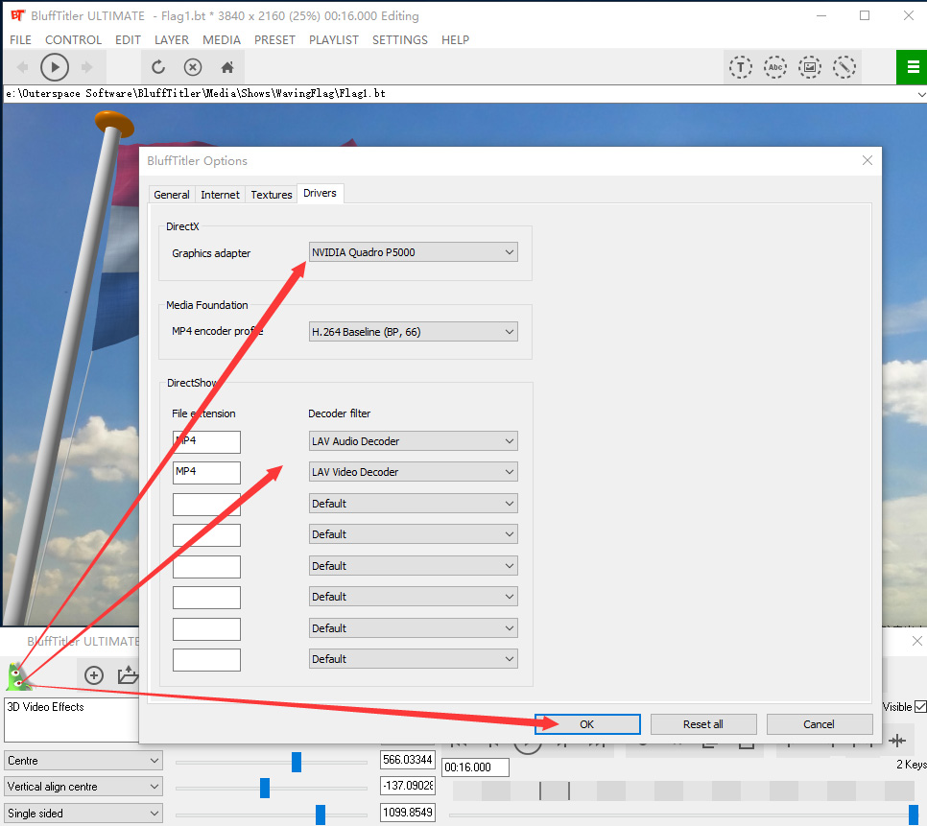This screenshot has height=826, width=927.
Task: Open the last decoder filter Default dropdown
Action: 414,659
